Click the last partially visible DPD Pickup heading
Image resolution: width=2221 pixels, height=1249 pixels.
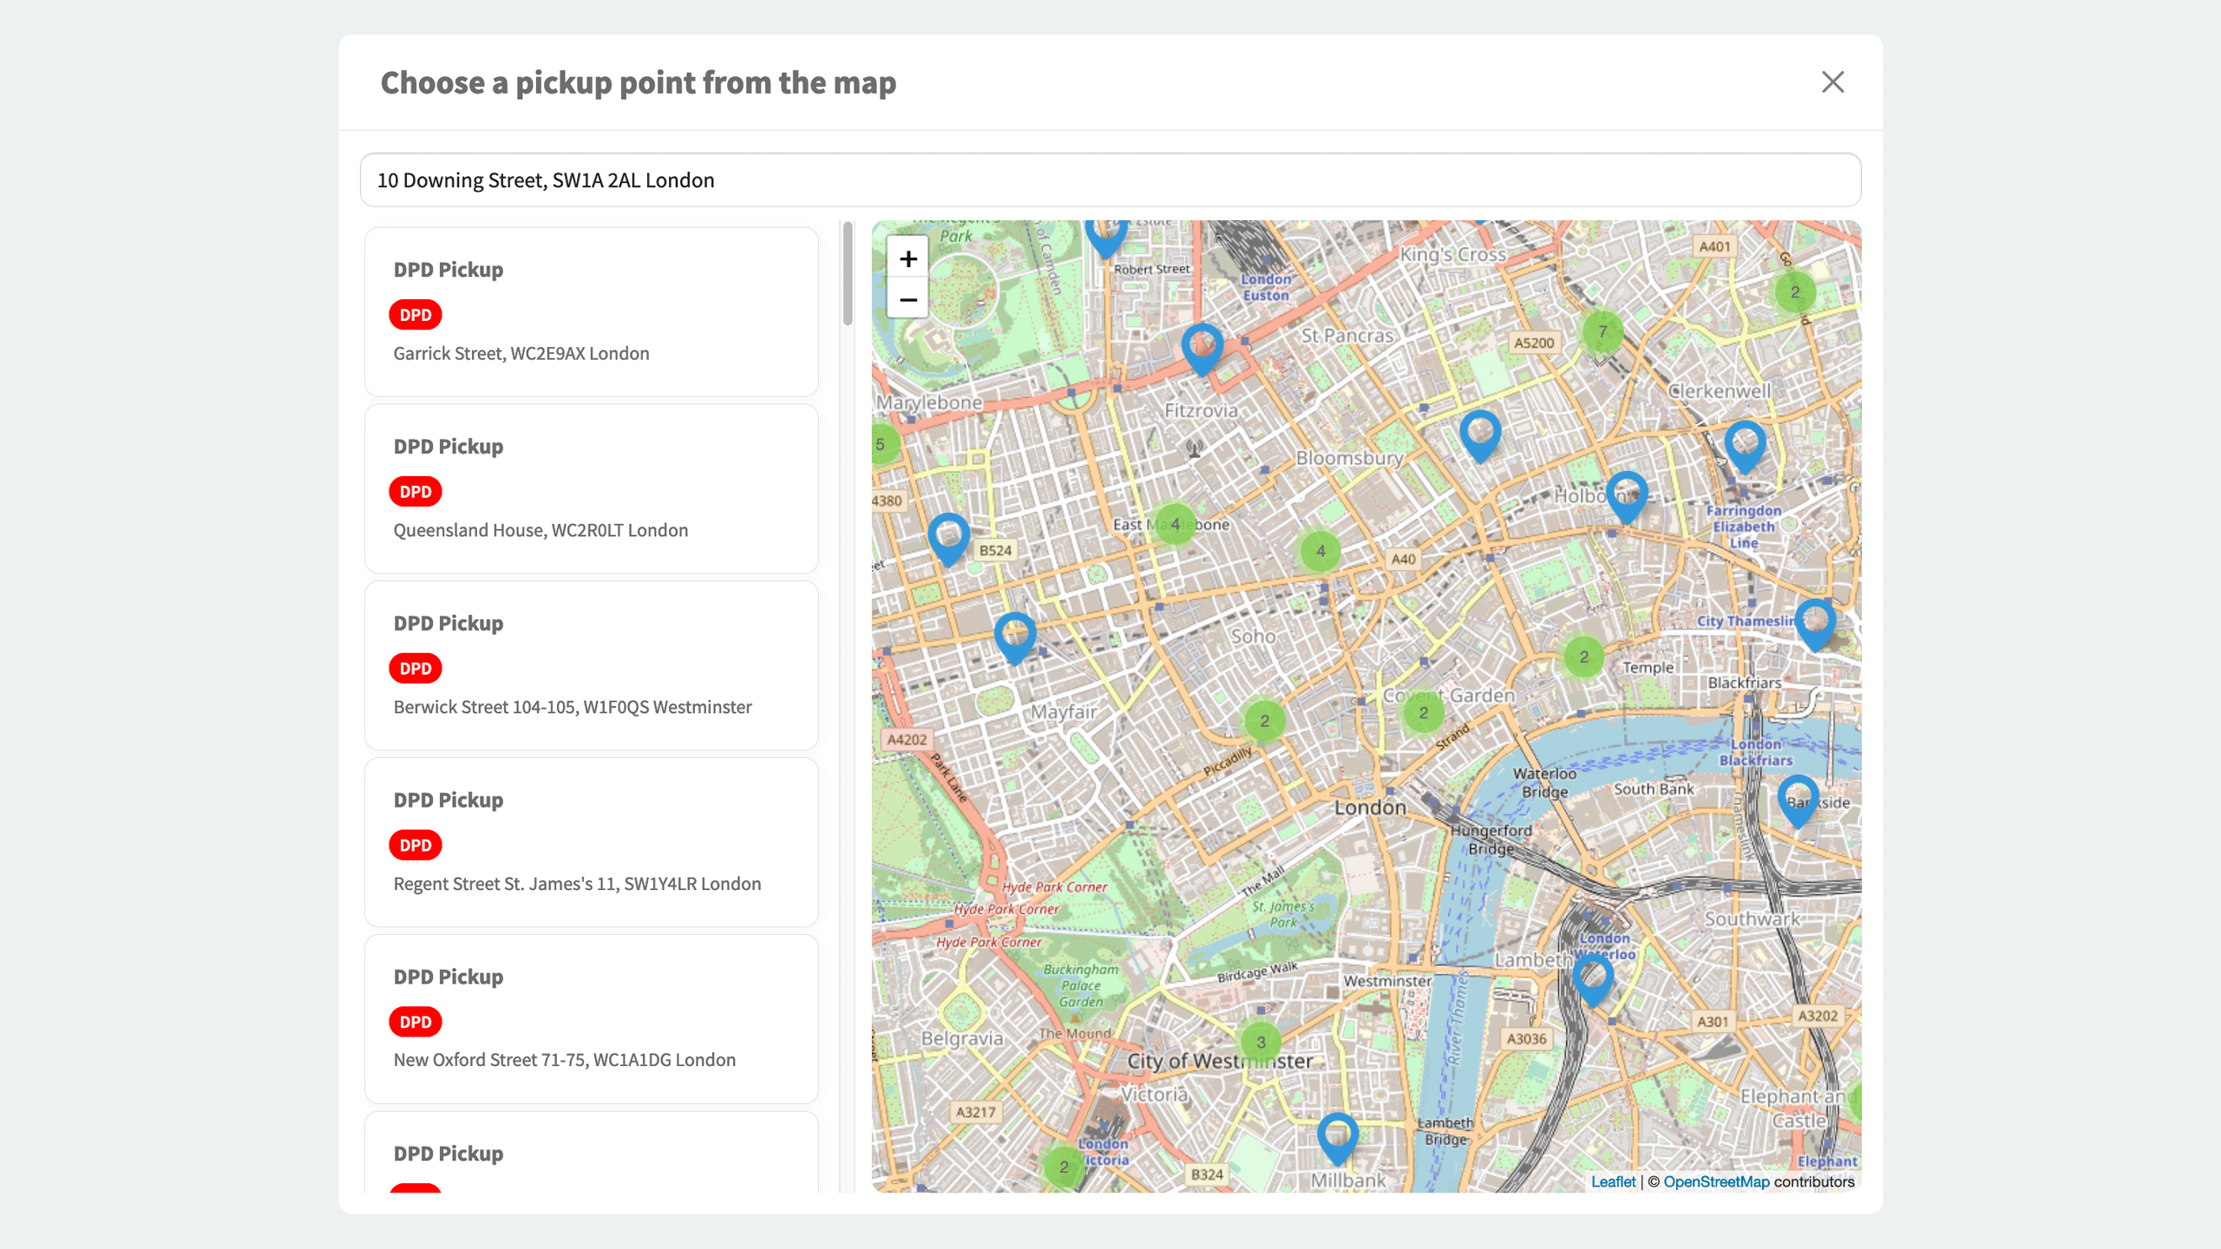448,1154
